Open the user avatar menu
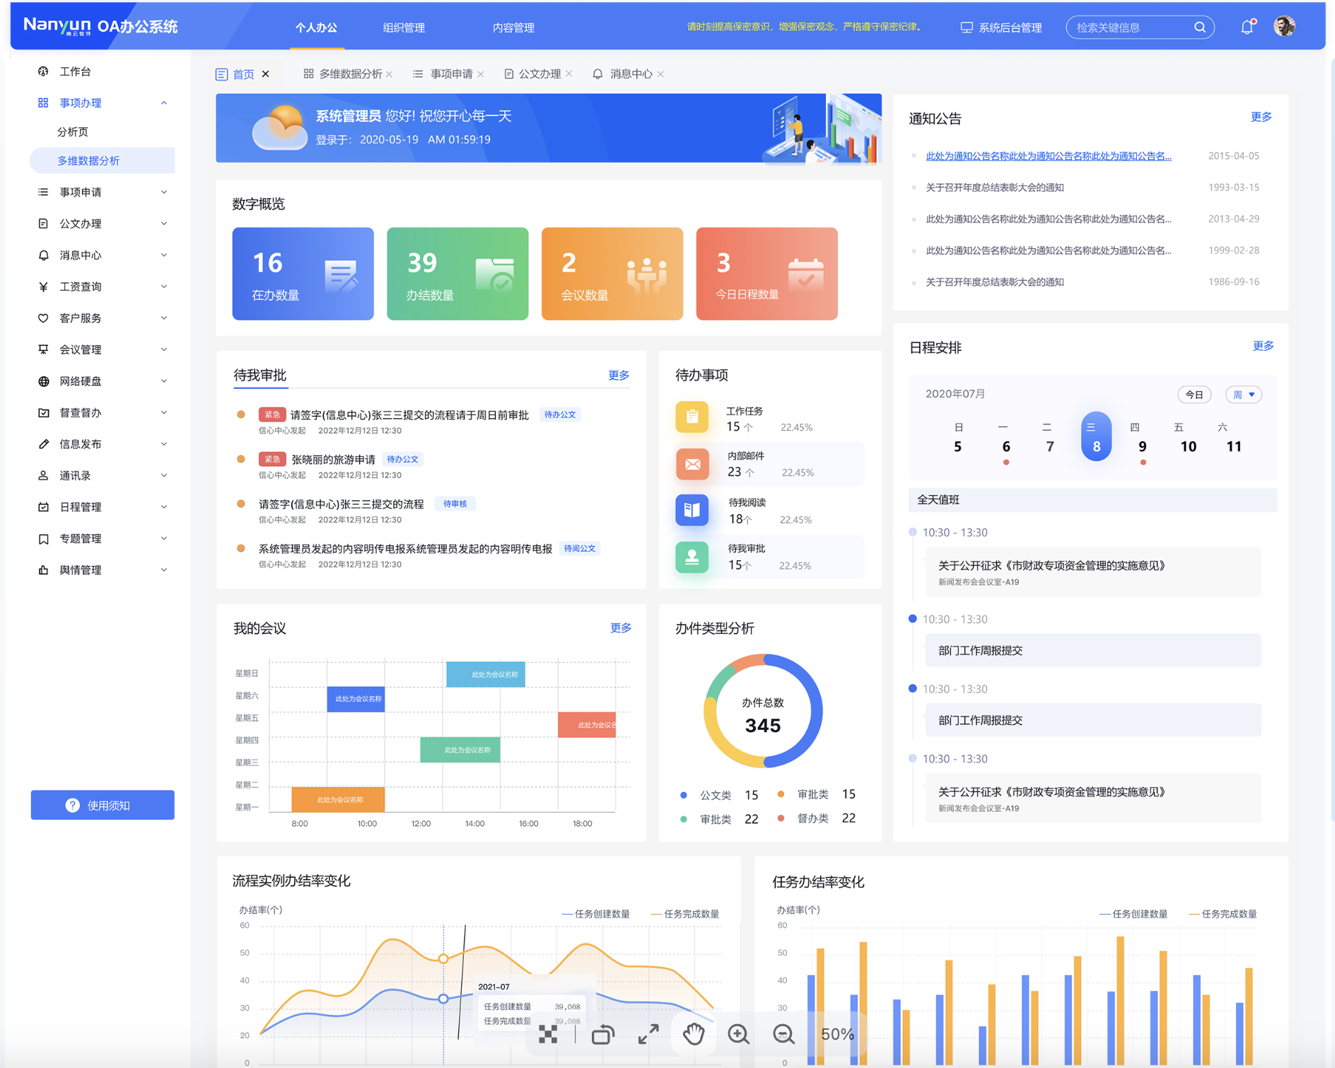 (x=1284, y=26)
